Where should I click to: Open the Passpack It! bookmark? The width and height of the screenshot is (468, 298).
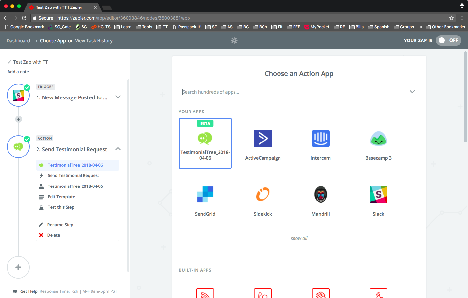click(187, 27)
